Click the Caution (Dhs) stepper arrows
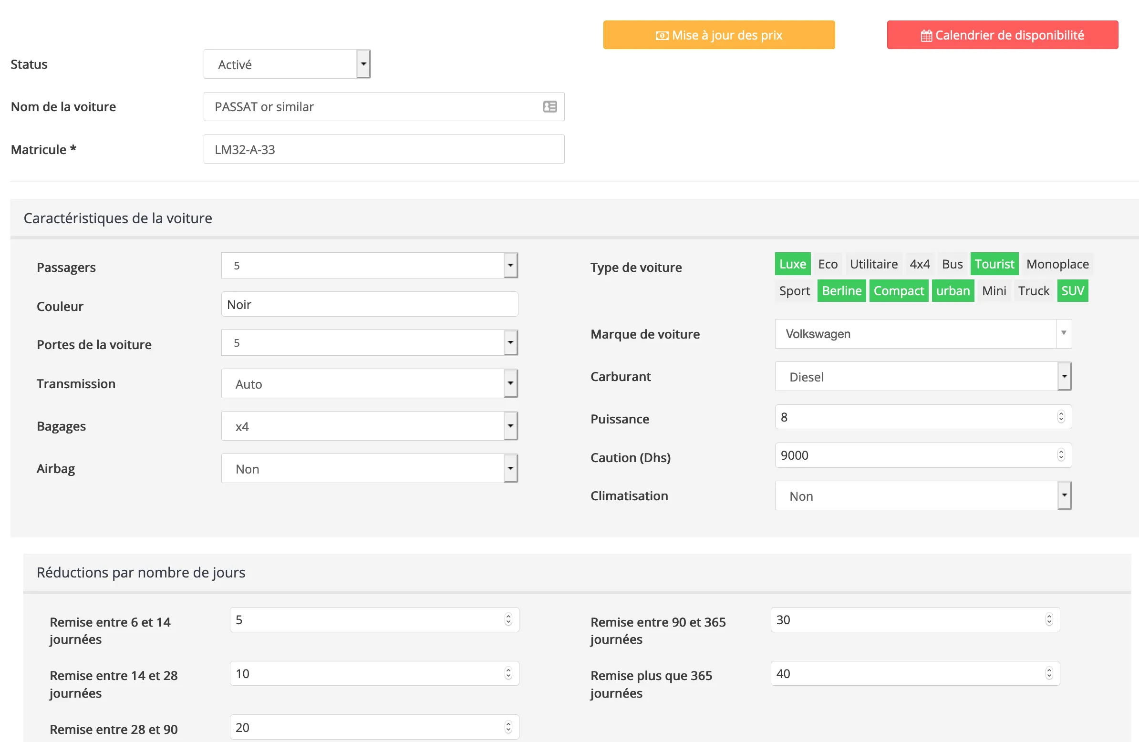Screen dimensions: 1139x742 1061,455
